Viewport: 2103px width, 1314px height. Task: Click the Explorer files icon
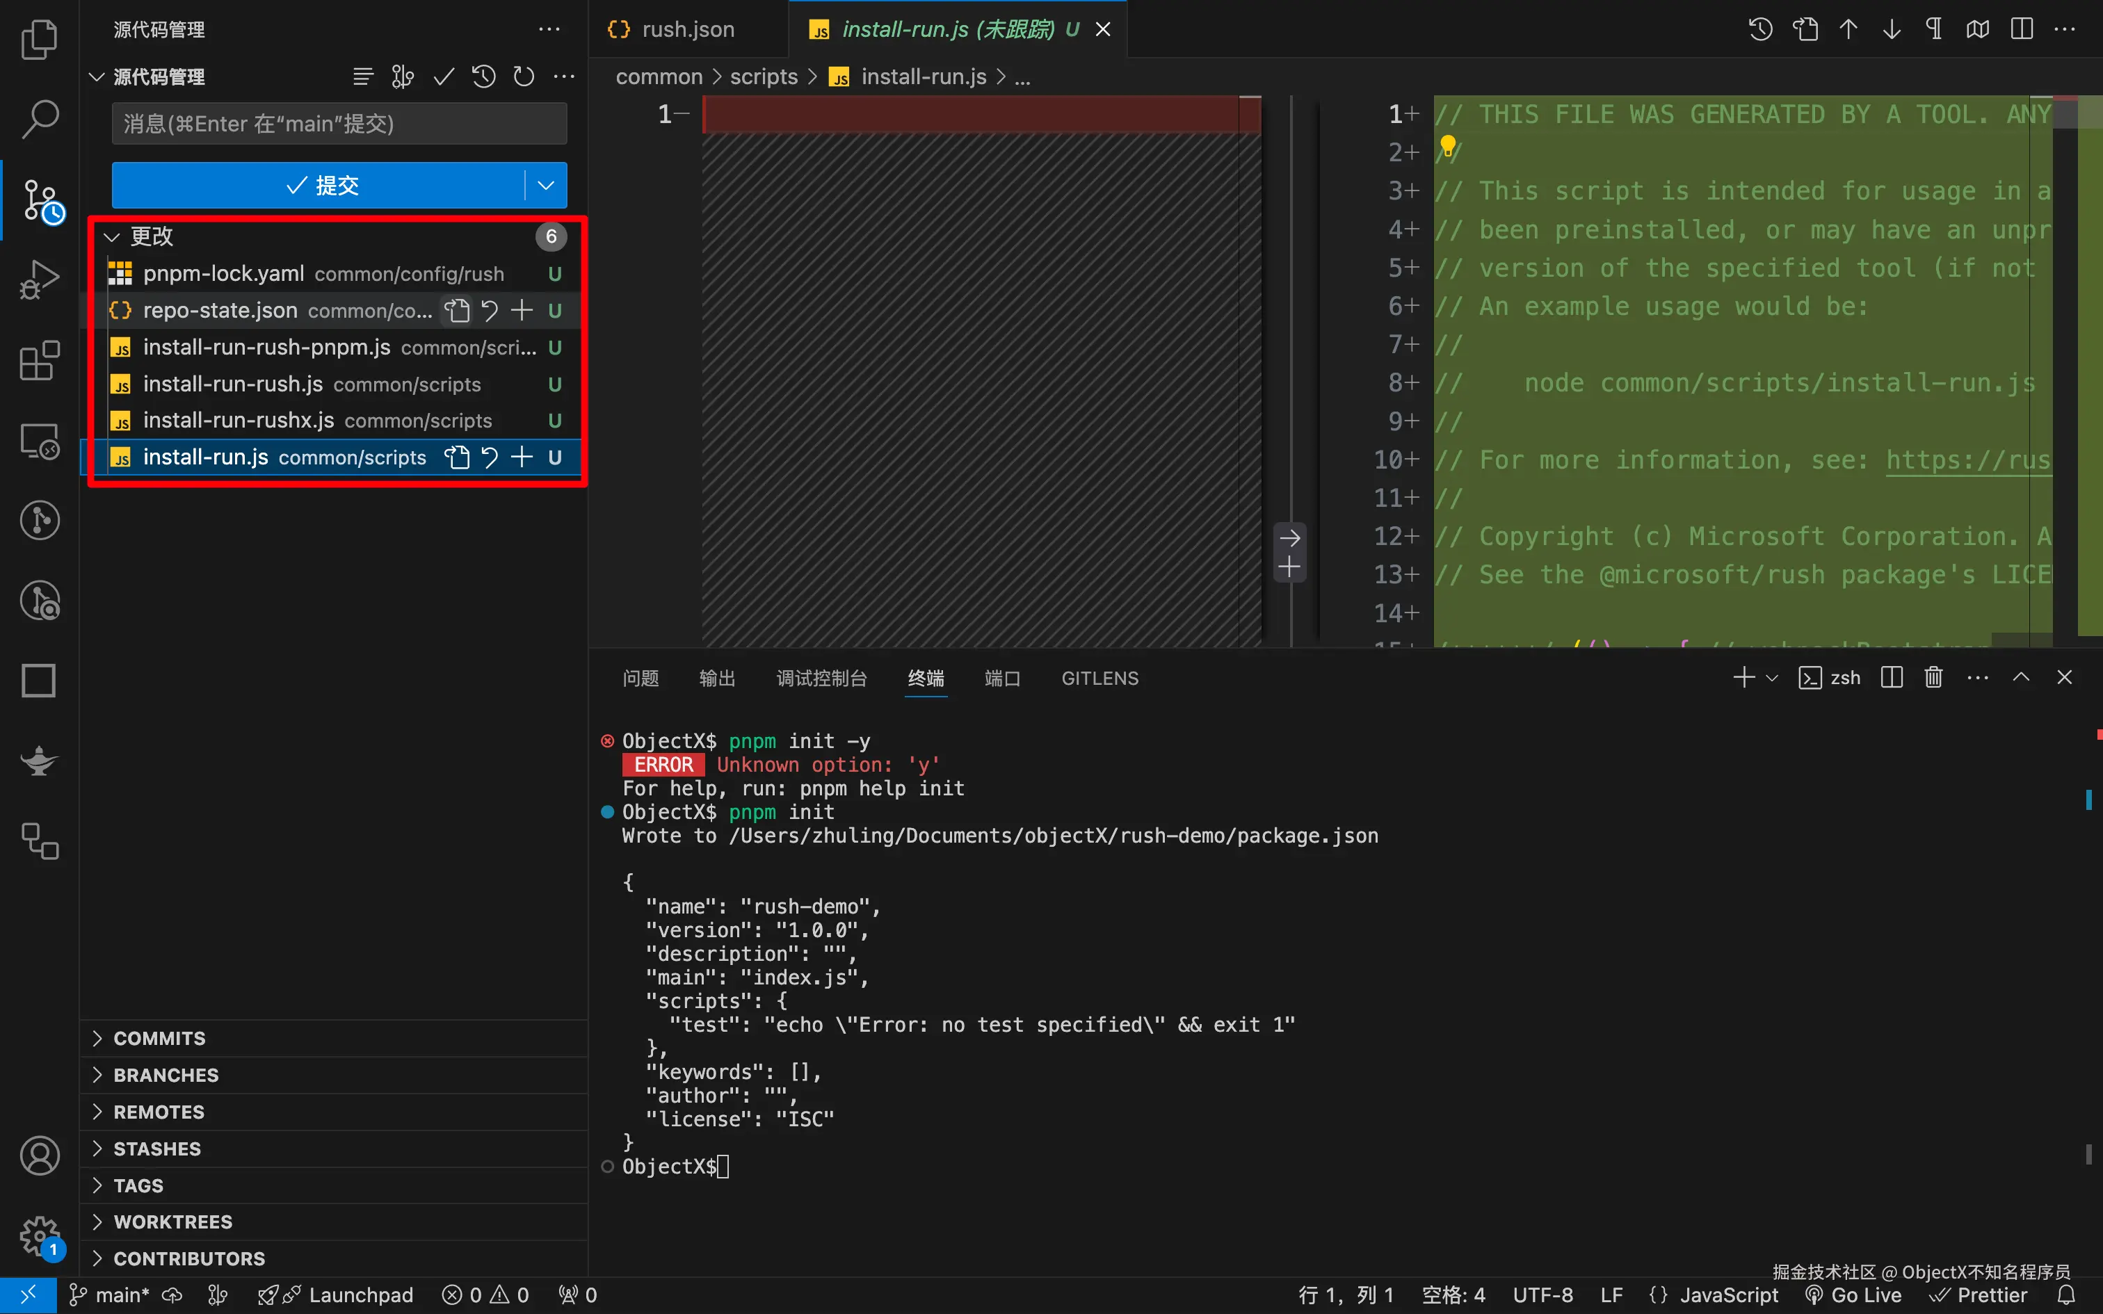click(39, 39)
